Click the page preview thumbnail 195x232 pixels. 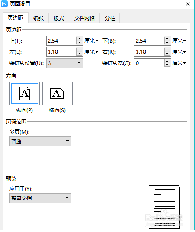point(165,207)
